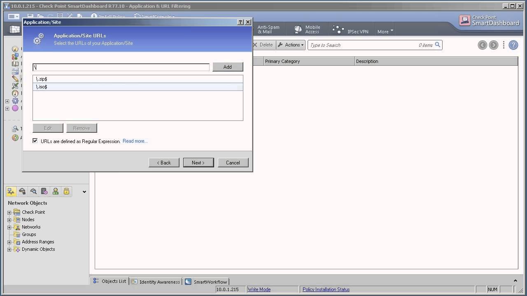This screenshot has height=296, width=527.
Task: Sort by the Description column header
Action: point(436,61)
